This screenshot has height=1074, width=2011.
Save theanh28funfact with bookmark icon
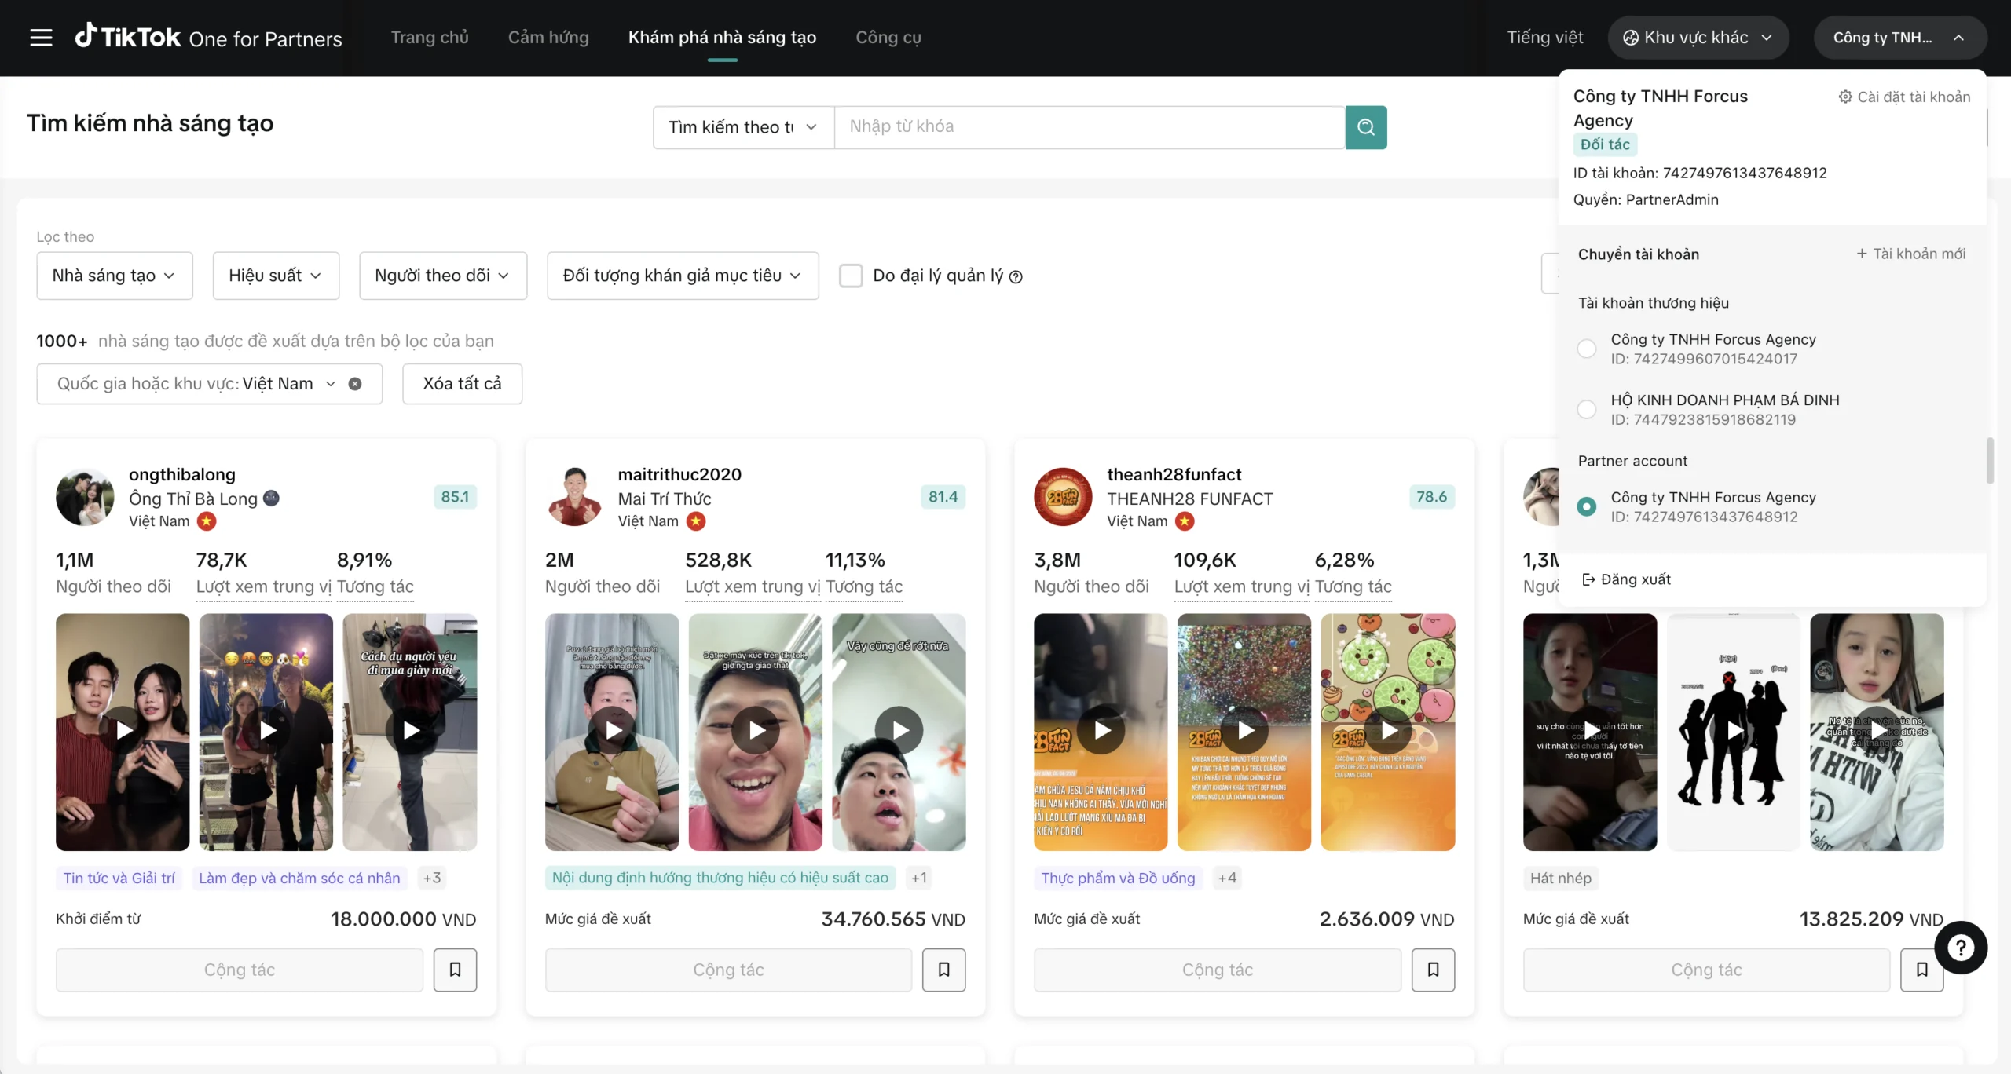[x=1433, y=970]
